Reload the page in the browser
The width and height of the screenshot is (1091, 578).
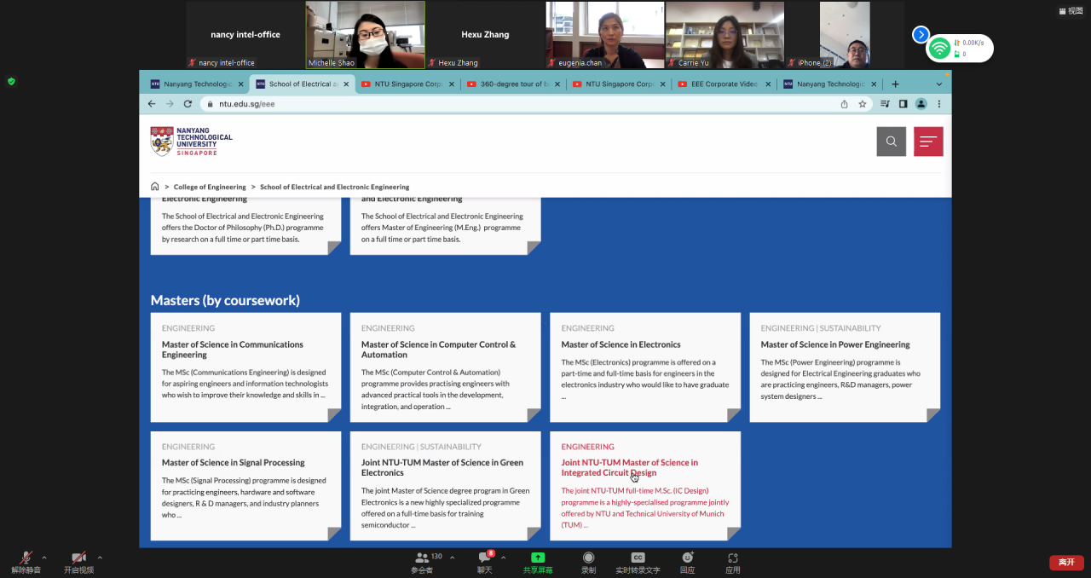[188, 104]
